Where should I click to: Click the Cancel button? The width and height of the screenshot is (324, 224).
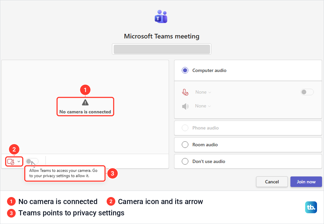[x=272, y=182]
